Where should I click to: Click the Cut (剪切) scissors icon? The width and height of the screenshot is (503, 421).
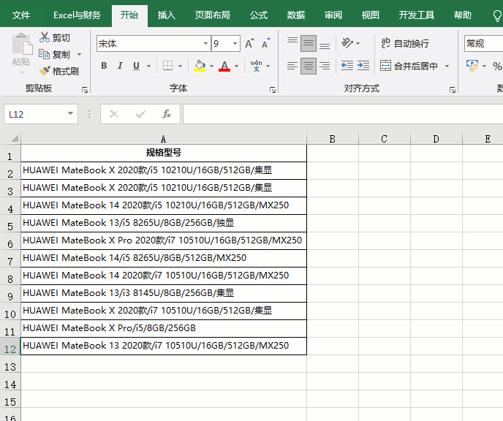(45, 37)
